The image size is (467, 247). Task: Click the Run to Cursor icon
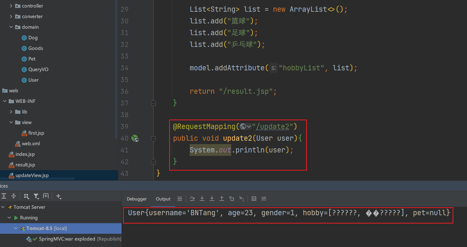coord(241,199)
